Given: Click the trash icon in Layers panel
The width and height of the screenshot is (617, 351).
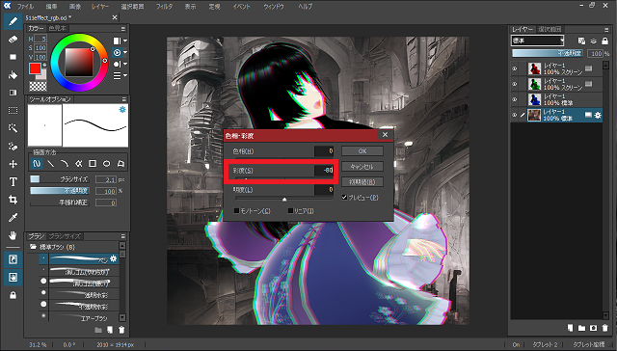Looking at the screenshot, I should coord(604,328).
